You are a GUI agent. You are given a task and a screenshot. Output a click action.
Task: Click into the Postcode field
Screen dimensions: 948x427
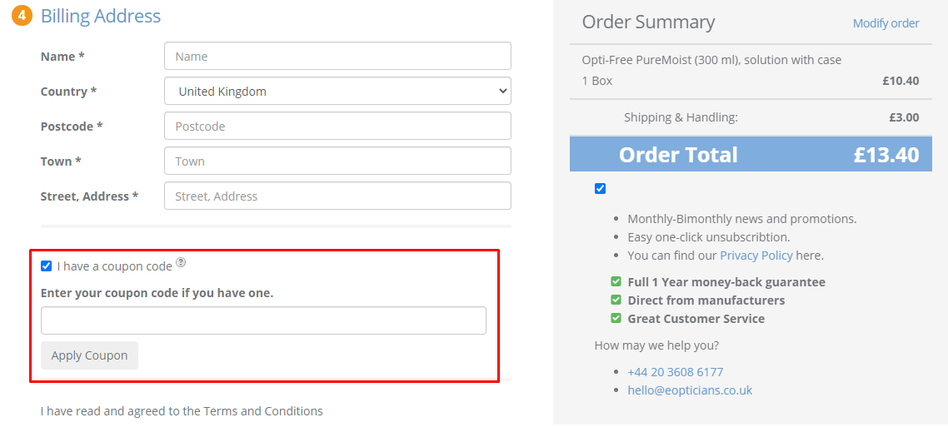337,127
